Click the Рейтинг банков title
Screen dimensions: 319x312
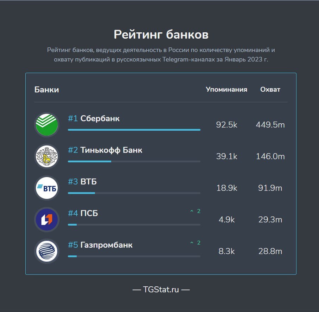pyautogui.click(x=161, y=34)
